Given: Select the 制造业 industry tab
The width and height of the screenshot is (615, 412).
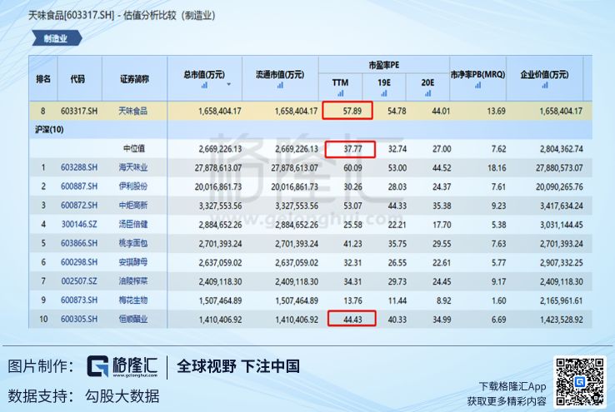Looking at the screenshot, I should click(57, 38).
